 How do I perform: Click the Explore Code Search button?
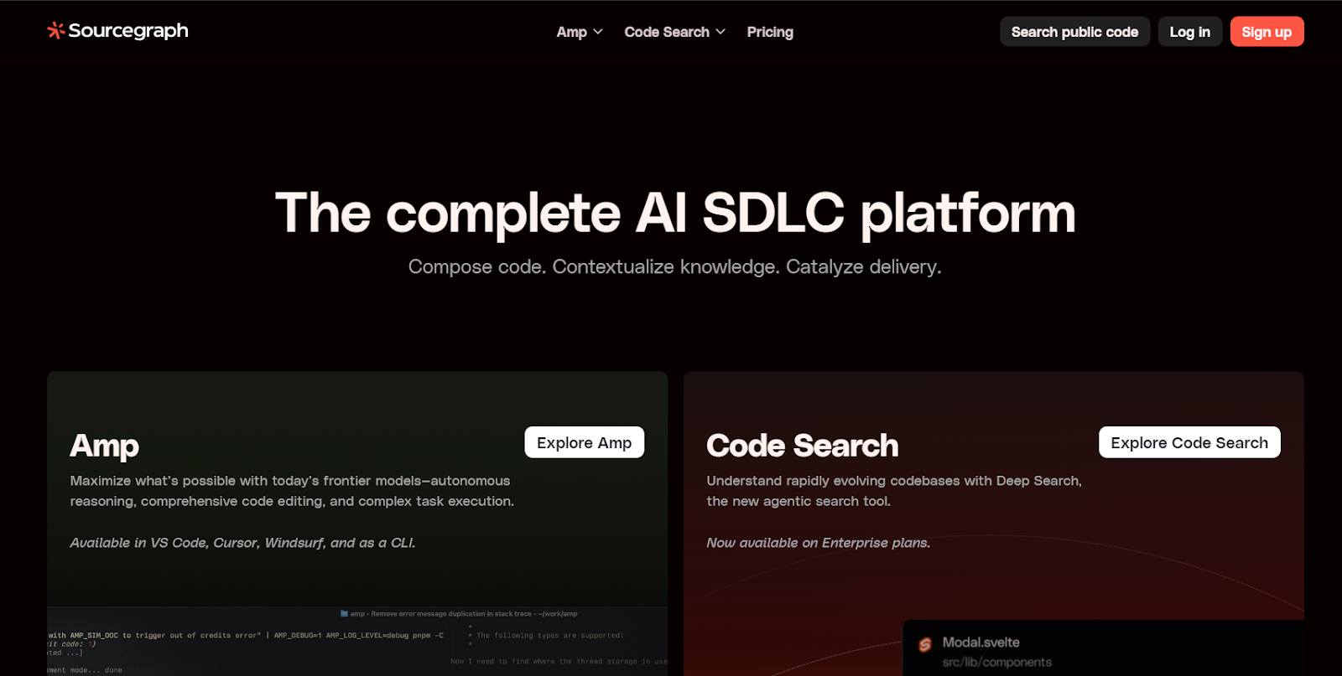(1189, 442)
